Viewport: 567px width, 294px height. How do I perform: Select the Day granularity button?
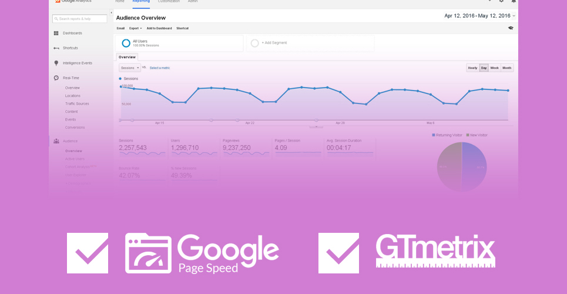[x=484, y=68]
